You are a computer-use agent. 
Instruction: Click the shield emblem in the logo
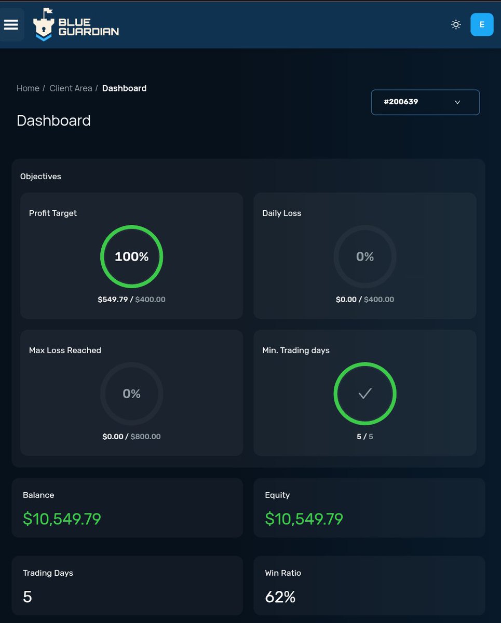pyautogui.click(x=44, y=26)
